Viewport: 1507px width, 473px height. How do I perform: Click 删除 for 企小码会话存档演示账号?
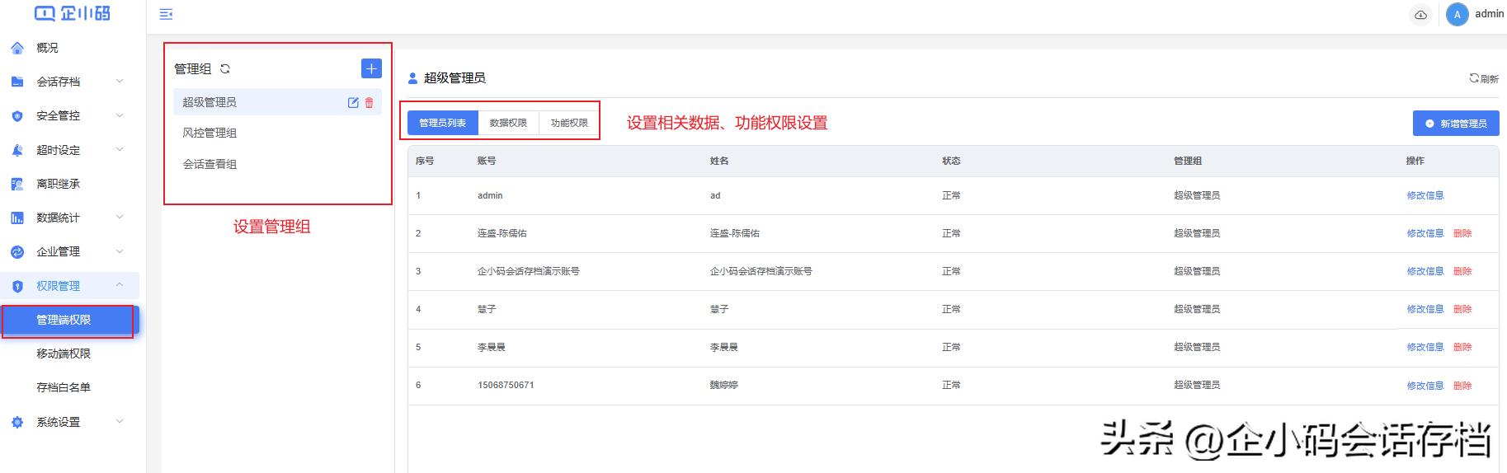click(x=1462, y=271)
